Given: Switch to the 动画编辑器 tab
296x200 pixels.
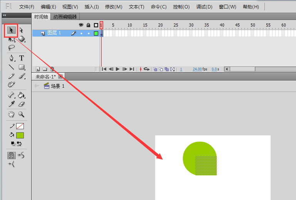Looking at the screenshot, I should coord(65,17).
